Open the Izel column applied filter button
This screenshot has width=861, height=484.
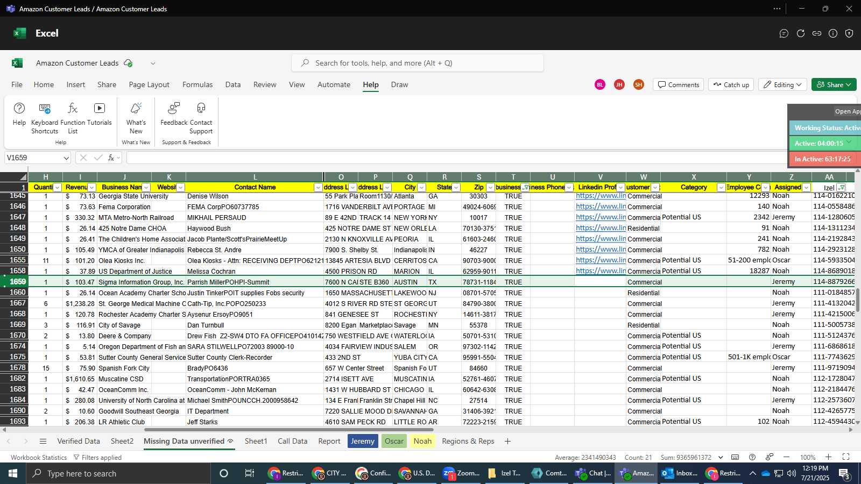[x=842, y=187]
